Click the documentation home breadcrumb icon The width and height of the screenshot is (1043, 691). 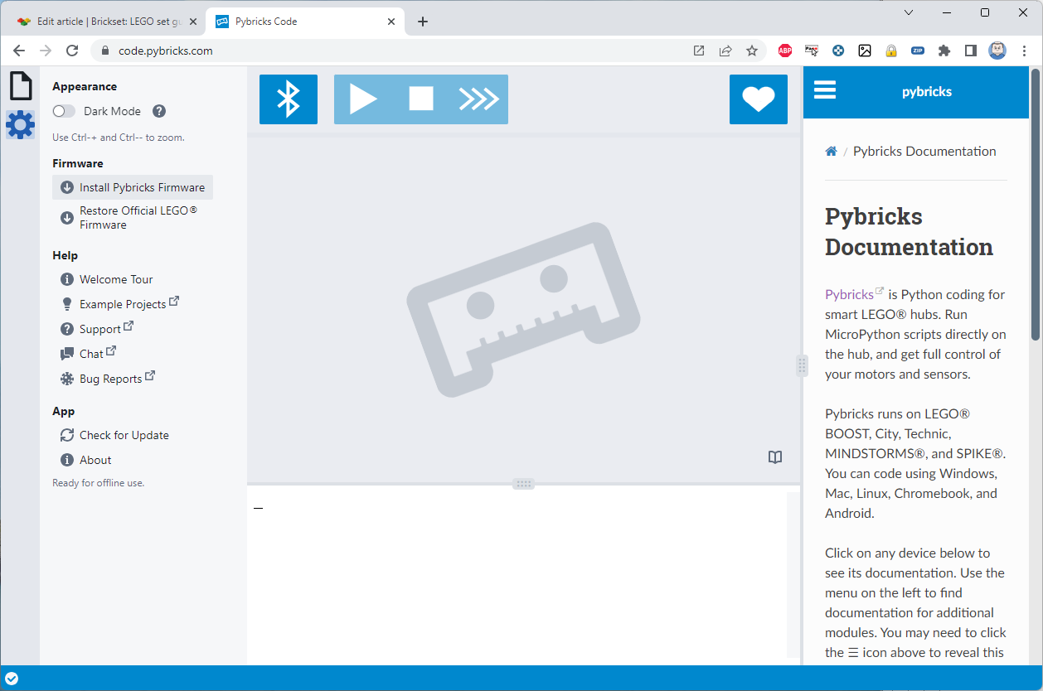[x=831, y=151]
